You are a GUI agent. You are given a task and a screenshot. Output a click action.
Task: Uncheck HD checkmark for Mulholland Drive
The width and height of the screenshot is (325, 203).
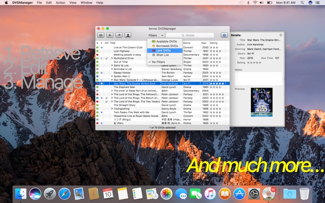point(106,58)
